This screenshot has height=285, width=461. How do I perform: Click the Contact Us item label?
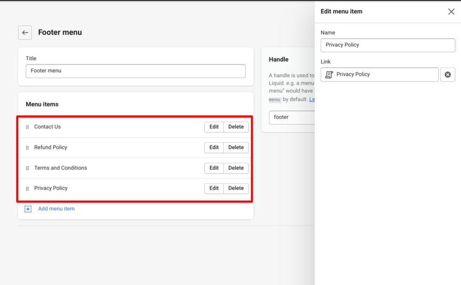pyautogui.click(x=48, y=127)
